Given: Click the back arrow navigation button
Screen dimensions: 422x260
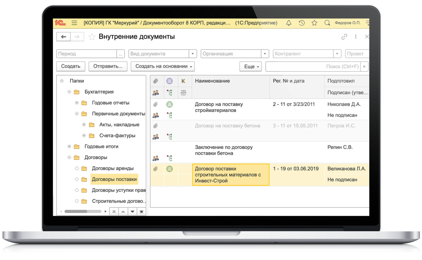Looking at the screenshot, I should pos(64,37).
